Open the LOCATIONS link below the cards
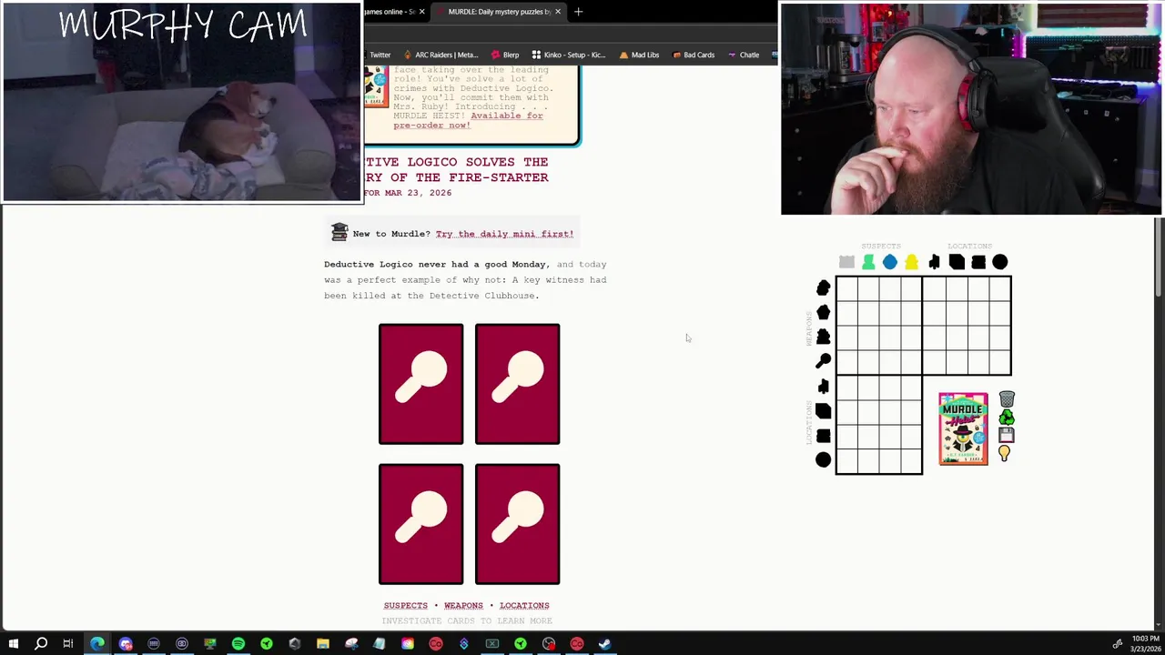This screenshot has width=1165, height=655. [x=524, y=605]
